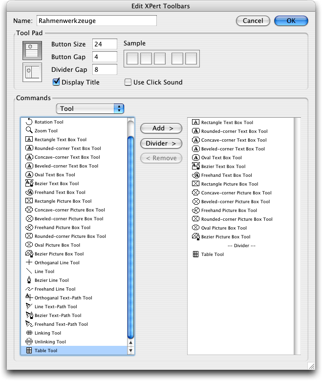Select the highlighted Table Tool row in left list
Screen dimensions: 322x381
pos(74,350)
